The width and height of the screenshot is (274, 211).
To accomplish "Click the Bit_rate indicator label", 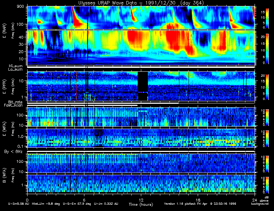I will (x=15, y=102).
